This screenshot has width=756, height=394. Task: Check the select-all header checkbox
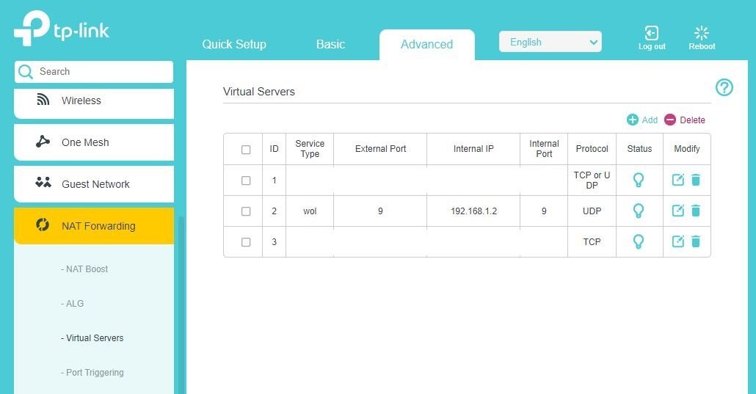click(246, 150)
